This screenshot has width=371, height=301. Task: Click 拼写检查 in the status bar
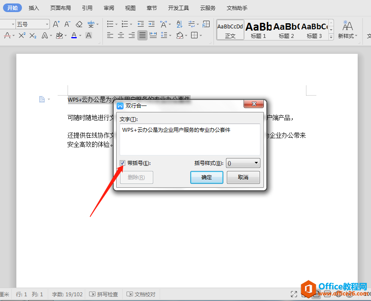[x=103, y=294]
